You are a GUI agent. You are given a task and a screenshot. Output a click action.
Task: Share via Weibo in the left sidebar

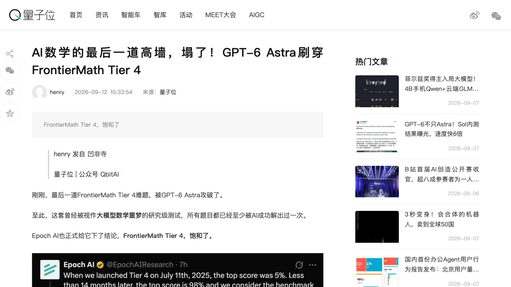coord(10,92)
